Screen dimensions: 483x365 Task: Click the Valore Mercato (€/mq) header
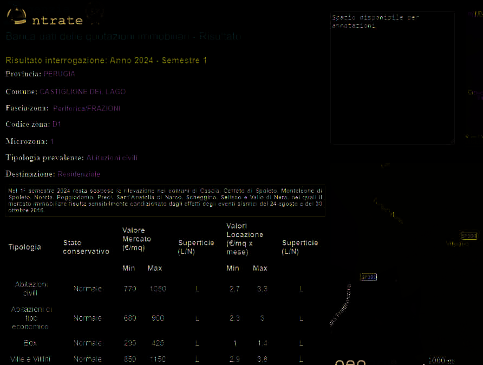tap(136, 239)
